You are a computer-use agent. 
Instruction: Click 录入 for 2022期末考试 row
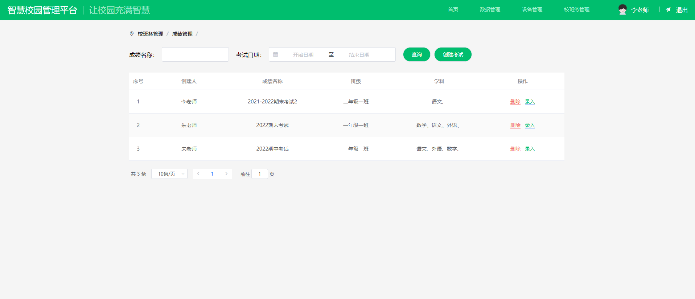(x=530, y=126)
